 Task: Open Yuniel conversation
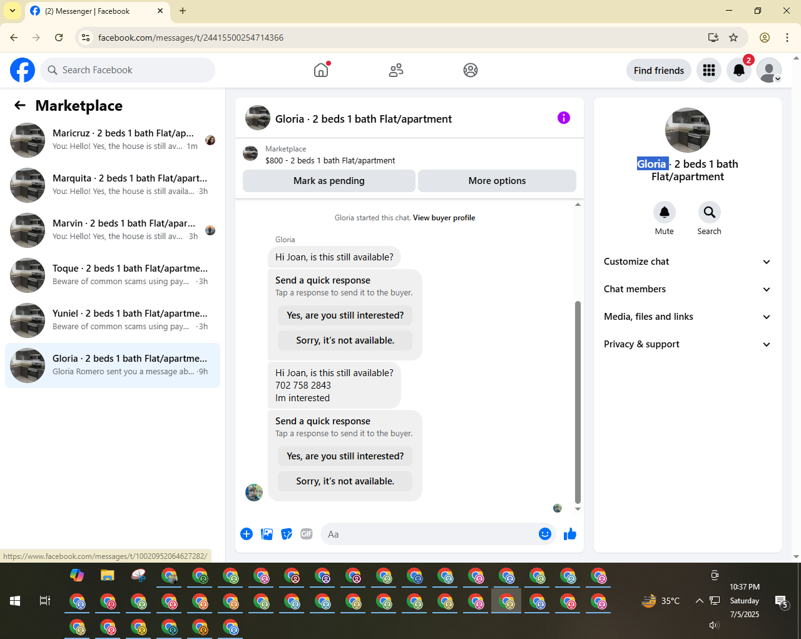(113, 320)
